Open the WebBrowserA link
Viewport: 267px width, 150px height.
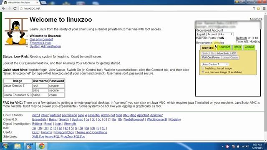point(134,120)
